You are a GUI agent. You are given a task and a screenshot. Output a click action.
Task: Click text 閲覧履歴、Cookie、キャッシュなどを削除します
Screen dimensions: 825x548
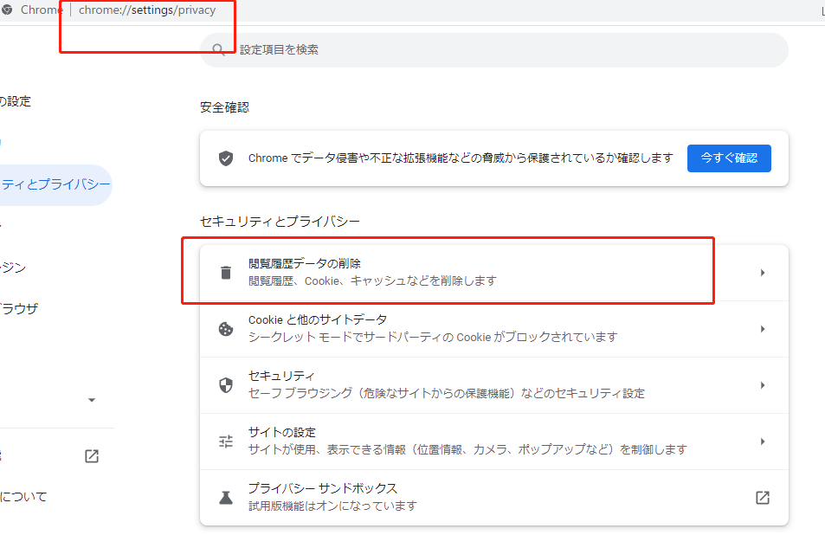pos(372,281)
